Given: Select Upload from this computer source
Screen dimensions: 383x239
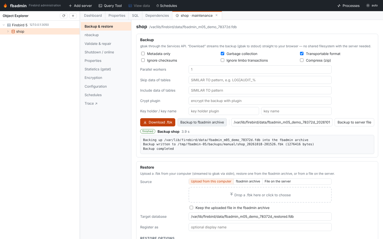Looking at the screenshot, I should click(x=211, y=181).
